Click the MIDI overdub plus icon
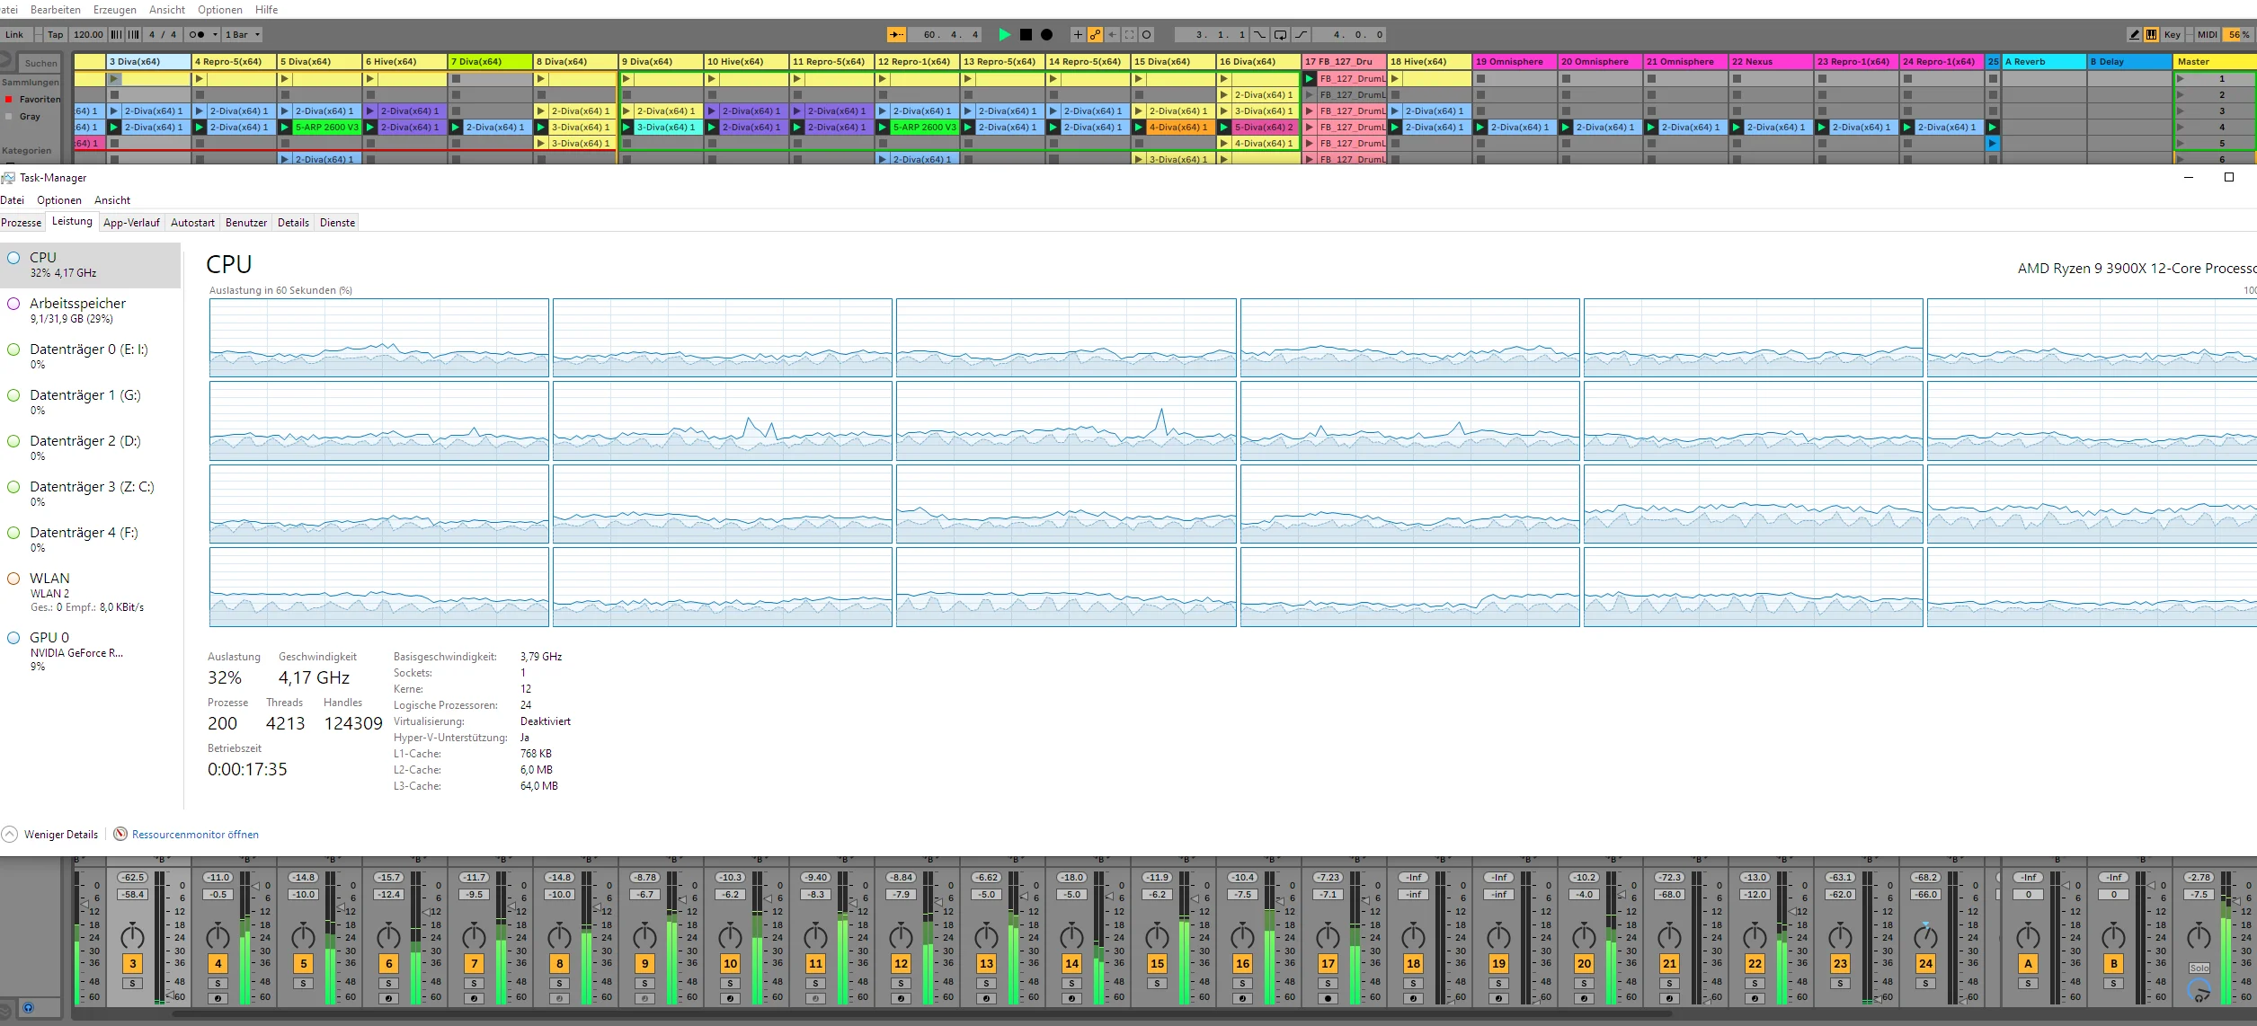Image resolution: width=2257 pixels, height=1026 pixels. point(1078,35)
